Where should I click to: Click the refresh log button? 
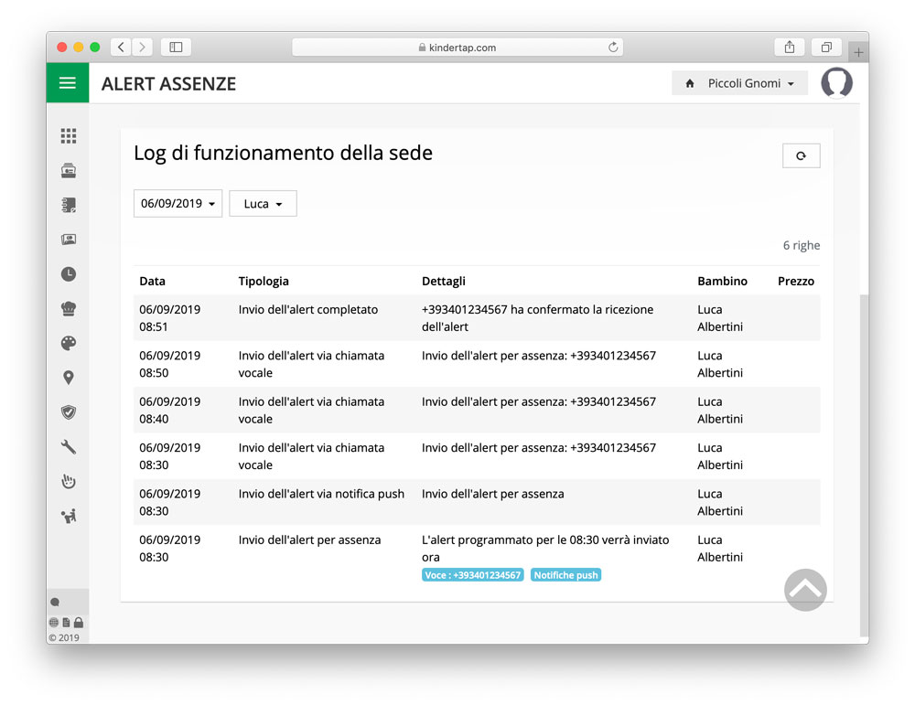801,156
